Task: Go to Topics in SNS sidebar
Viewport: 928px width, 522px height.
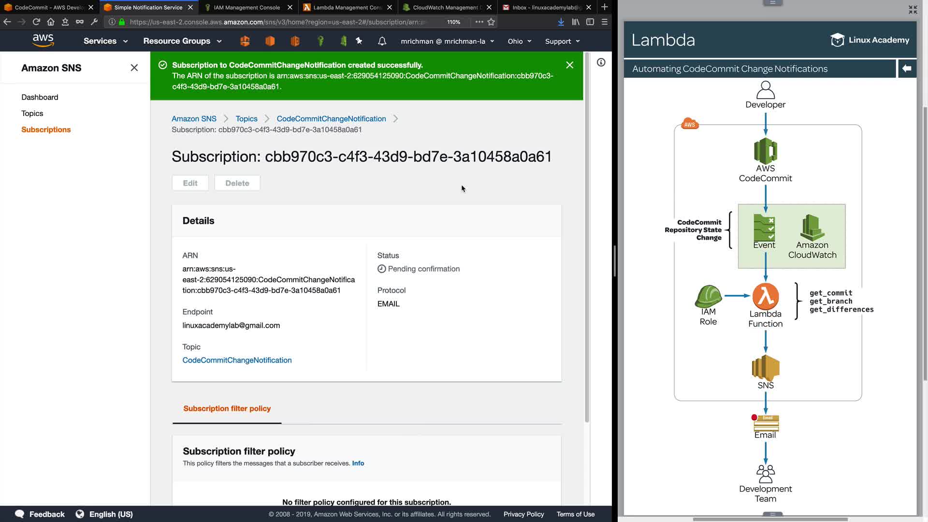Action: coord(32,113)
